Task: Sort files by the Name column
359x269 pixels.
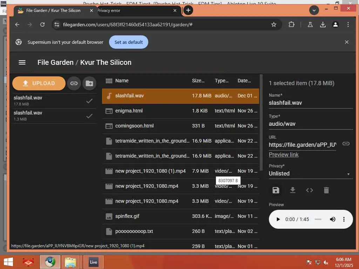Action: click(x=122, y=81)
